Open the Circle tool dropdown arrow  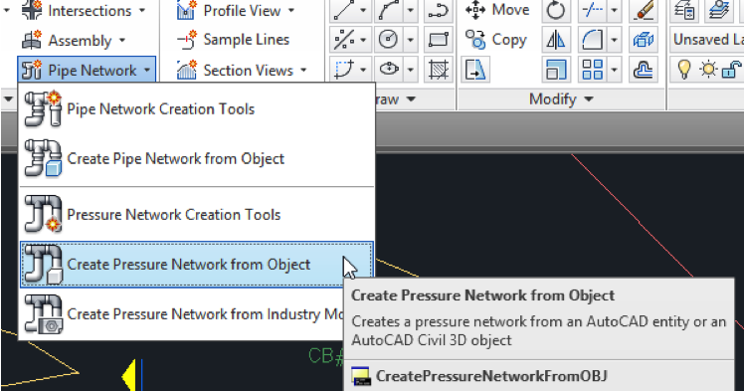click(411, 40)
